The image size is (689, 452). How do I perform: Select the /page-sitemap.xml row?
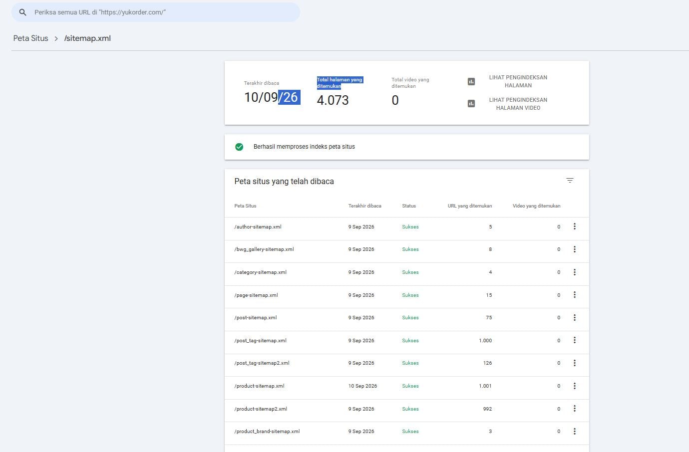pyautogui.click(x=407, y=297)
